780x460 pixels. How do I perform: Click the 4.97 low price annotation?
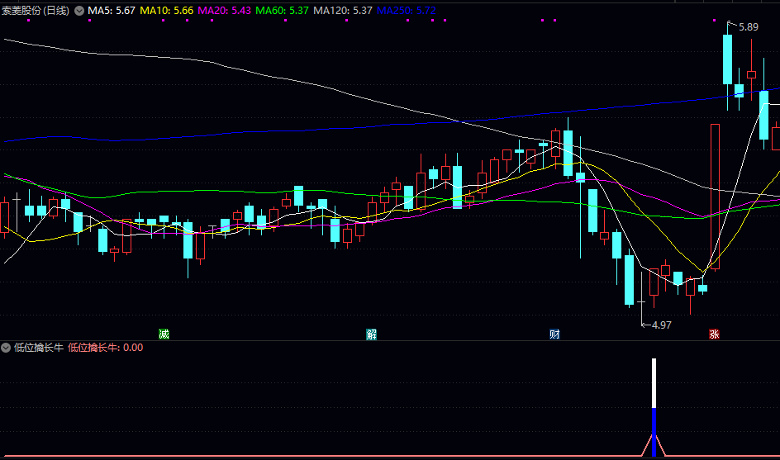661,325
